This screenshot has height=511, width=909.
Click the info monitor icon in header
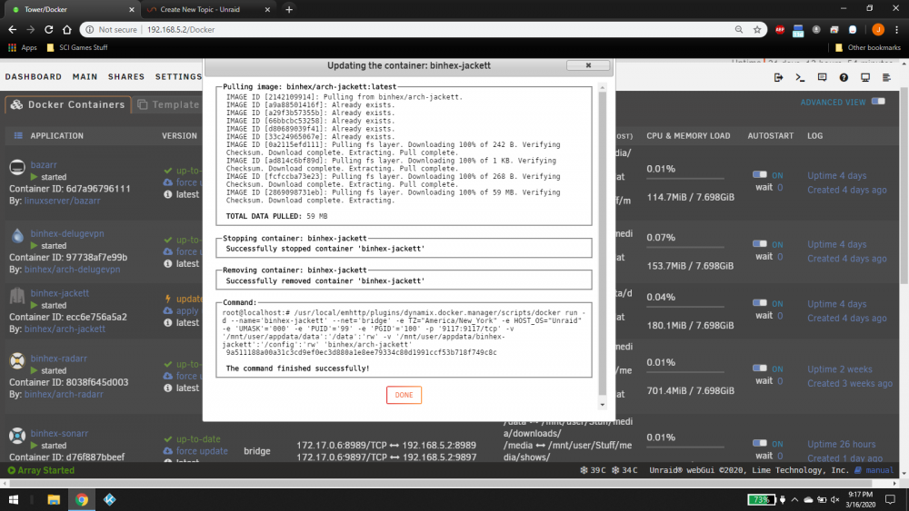(x=865, y=77)
